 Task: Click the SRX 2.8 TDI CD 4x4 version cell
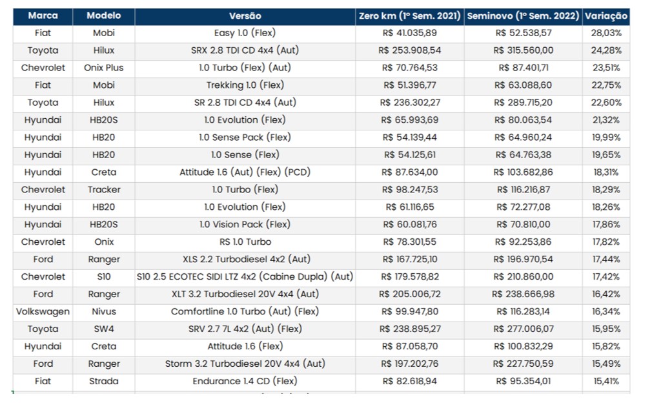click(x=245, y=50)
